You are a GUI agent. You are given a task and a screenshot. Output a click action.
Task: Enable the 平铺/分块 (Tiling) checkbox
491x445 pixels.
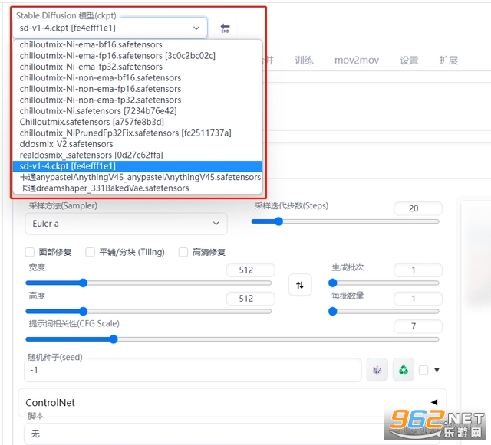tap(91, 252)
